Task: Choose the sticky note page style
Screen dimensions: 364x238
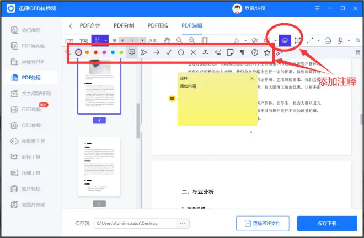Action: 230,52
